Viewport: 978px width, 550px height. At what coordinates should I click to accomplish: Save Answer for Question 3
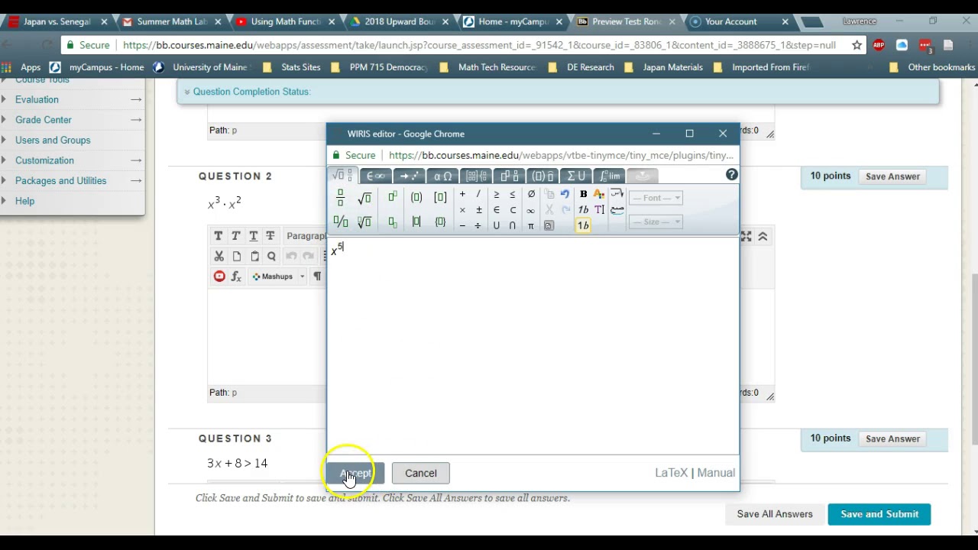[892, 438]
